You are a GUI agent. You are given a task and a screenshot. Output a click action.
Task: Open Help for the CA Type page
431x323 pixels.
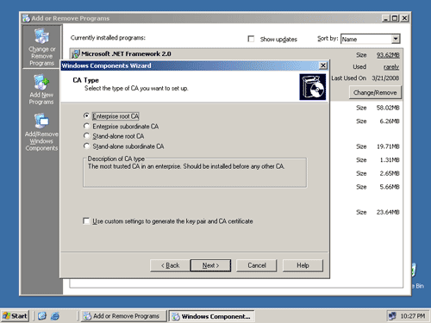(303, 265)
